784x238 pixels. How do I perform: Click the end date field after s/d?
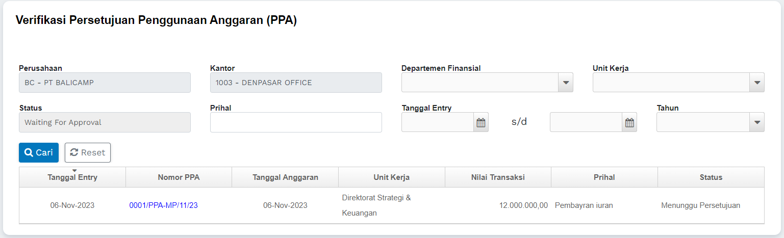point(586,122)
